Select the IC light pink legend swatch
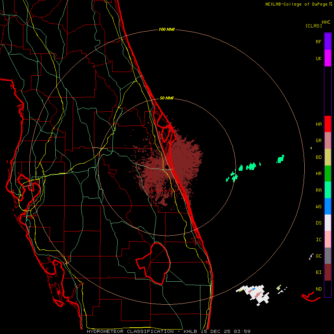 tap(328, 239)
